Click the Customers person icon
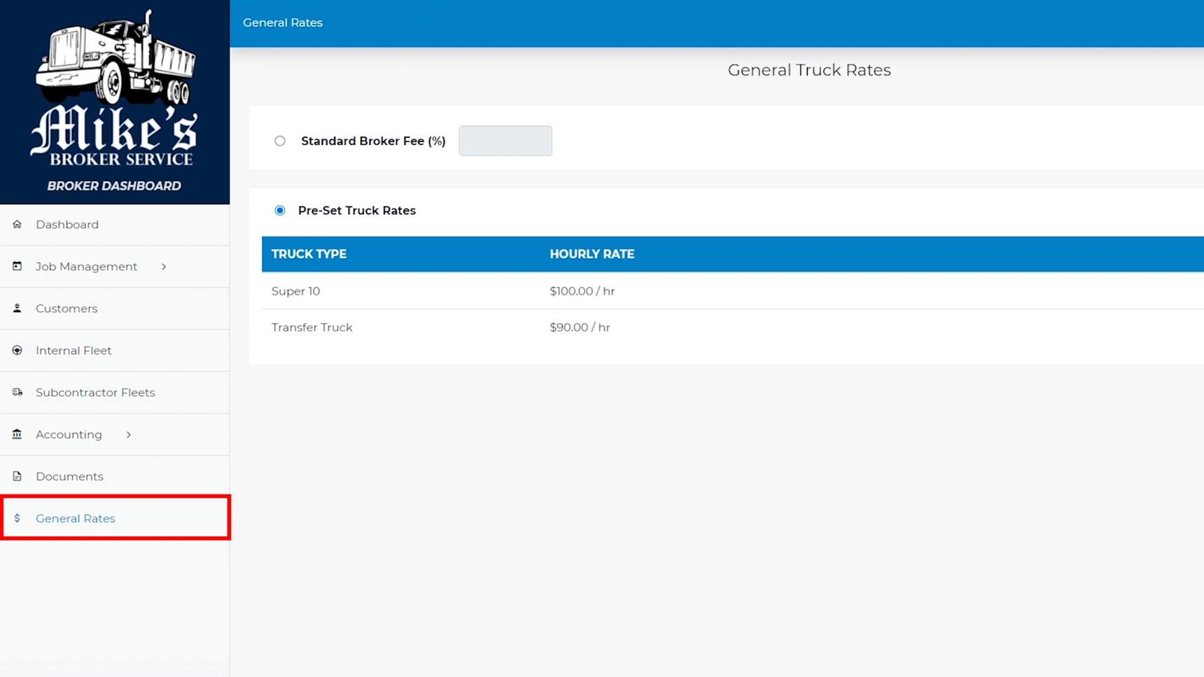This screenshot has width=1204, height=677. coord(16,308)
